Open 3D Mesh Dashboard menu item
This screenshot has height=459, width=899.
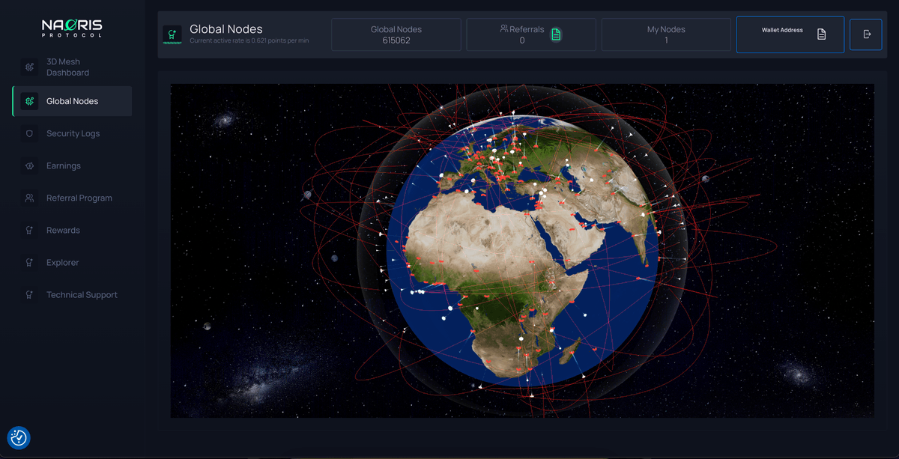(72, 67)
